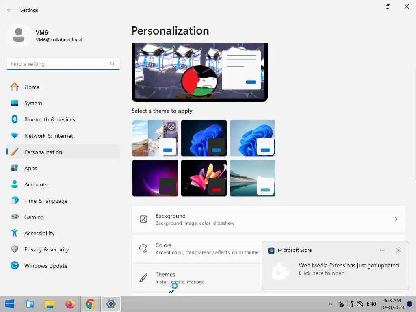Screen dimensions: 416x312
Task: Click the current desktop preview image
Action: [x=199, y=71]
